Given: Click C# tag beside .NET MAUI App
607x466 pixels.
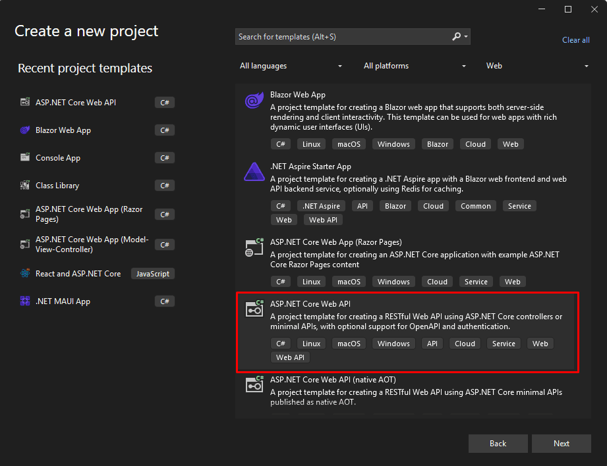Looking at the screenshot, I should 165,301.
